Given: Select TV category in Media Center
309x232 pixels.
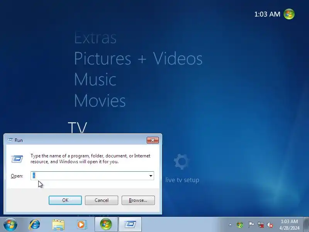Looking at the screenshot, I should [77, 128].
